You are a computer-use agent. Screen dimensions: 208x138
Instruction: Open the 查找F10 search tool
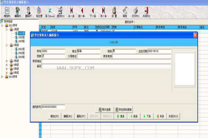61,12
